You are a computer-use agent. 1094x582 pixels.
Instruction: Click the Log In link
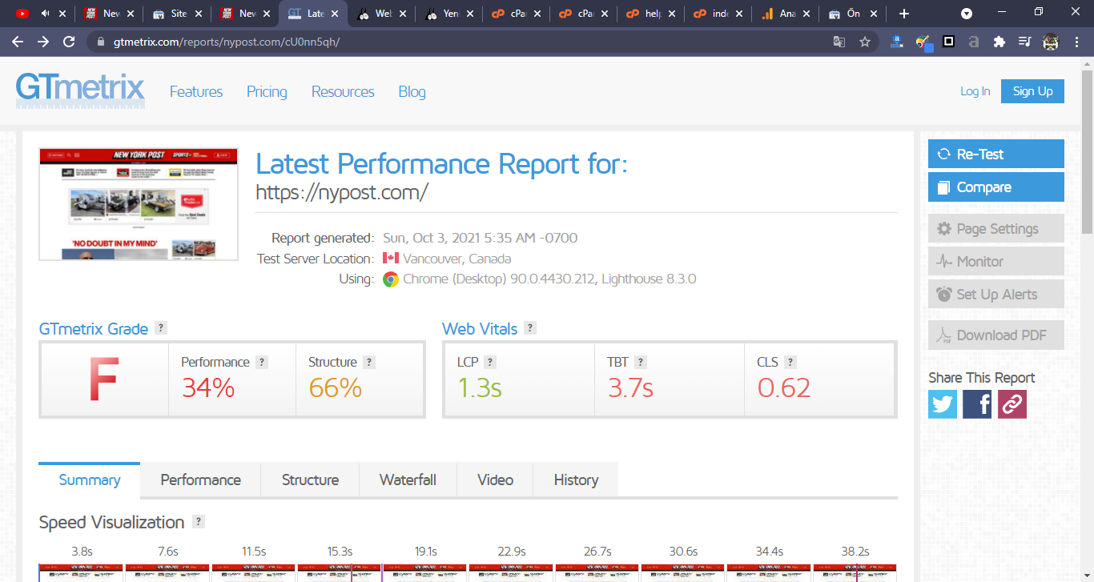(x=975, y=91)
